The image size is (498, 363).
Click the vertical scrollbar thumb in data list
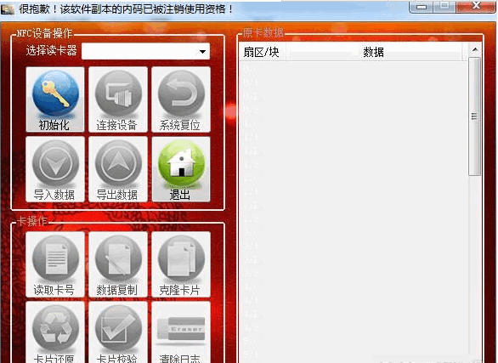(x=475, y=116)
